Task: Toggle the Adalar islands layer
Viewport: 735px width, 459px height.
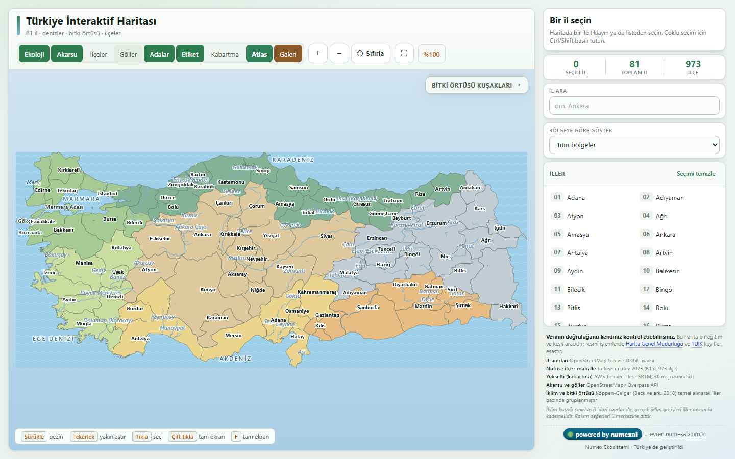Action: point(159,54)
